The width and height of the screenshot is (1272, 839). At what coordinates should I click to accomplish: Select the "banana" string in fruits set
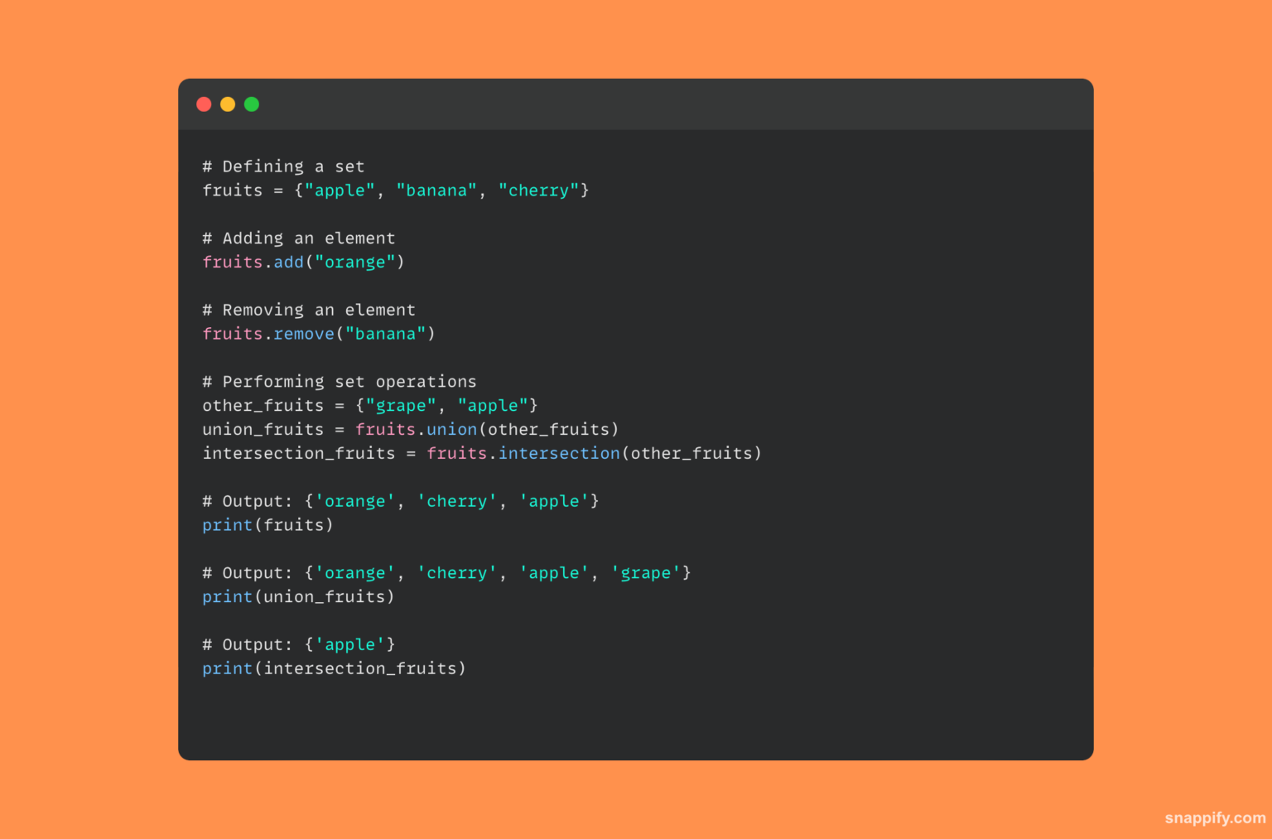(x=436, y=190)
